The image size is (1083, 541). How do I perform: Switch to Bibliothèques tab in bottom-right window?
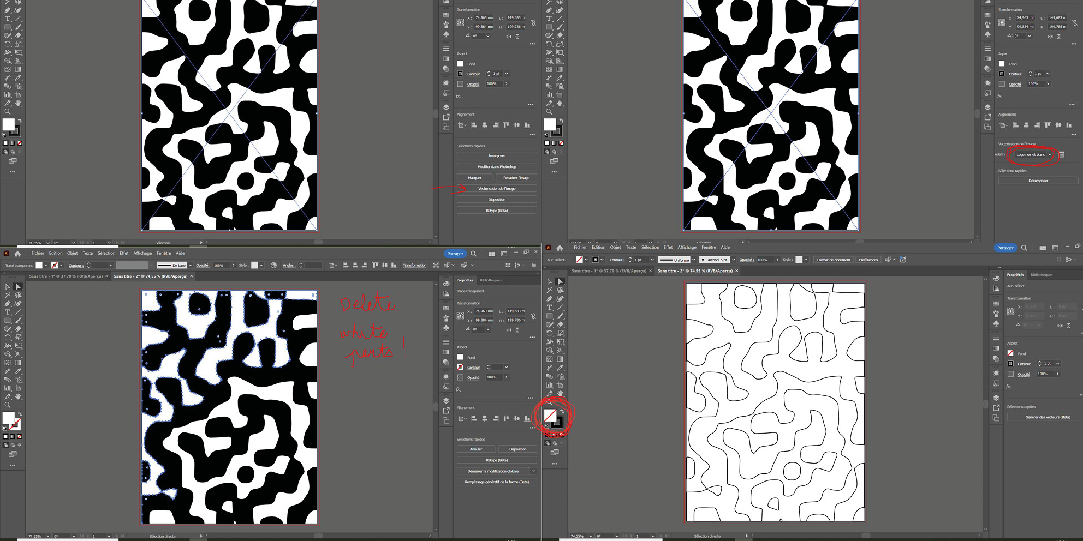point(1042,275)
